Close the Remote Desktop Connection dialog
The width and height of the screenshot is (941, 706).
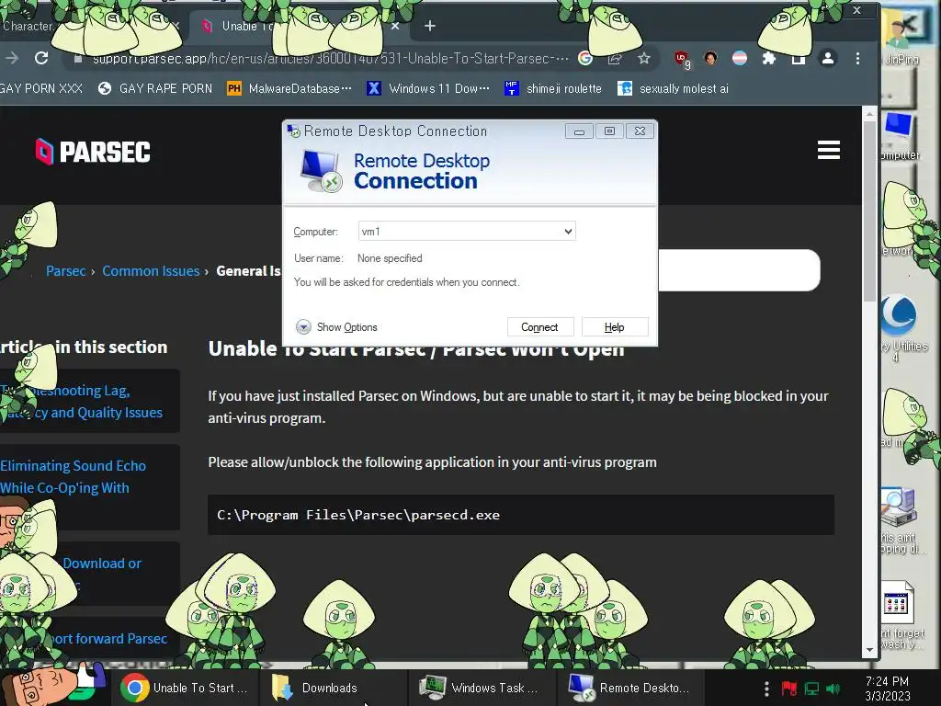click(x=640, y=131)
